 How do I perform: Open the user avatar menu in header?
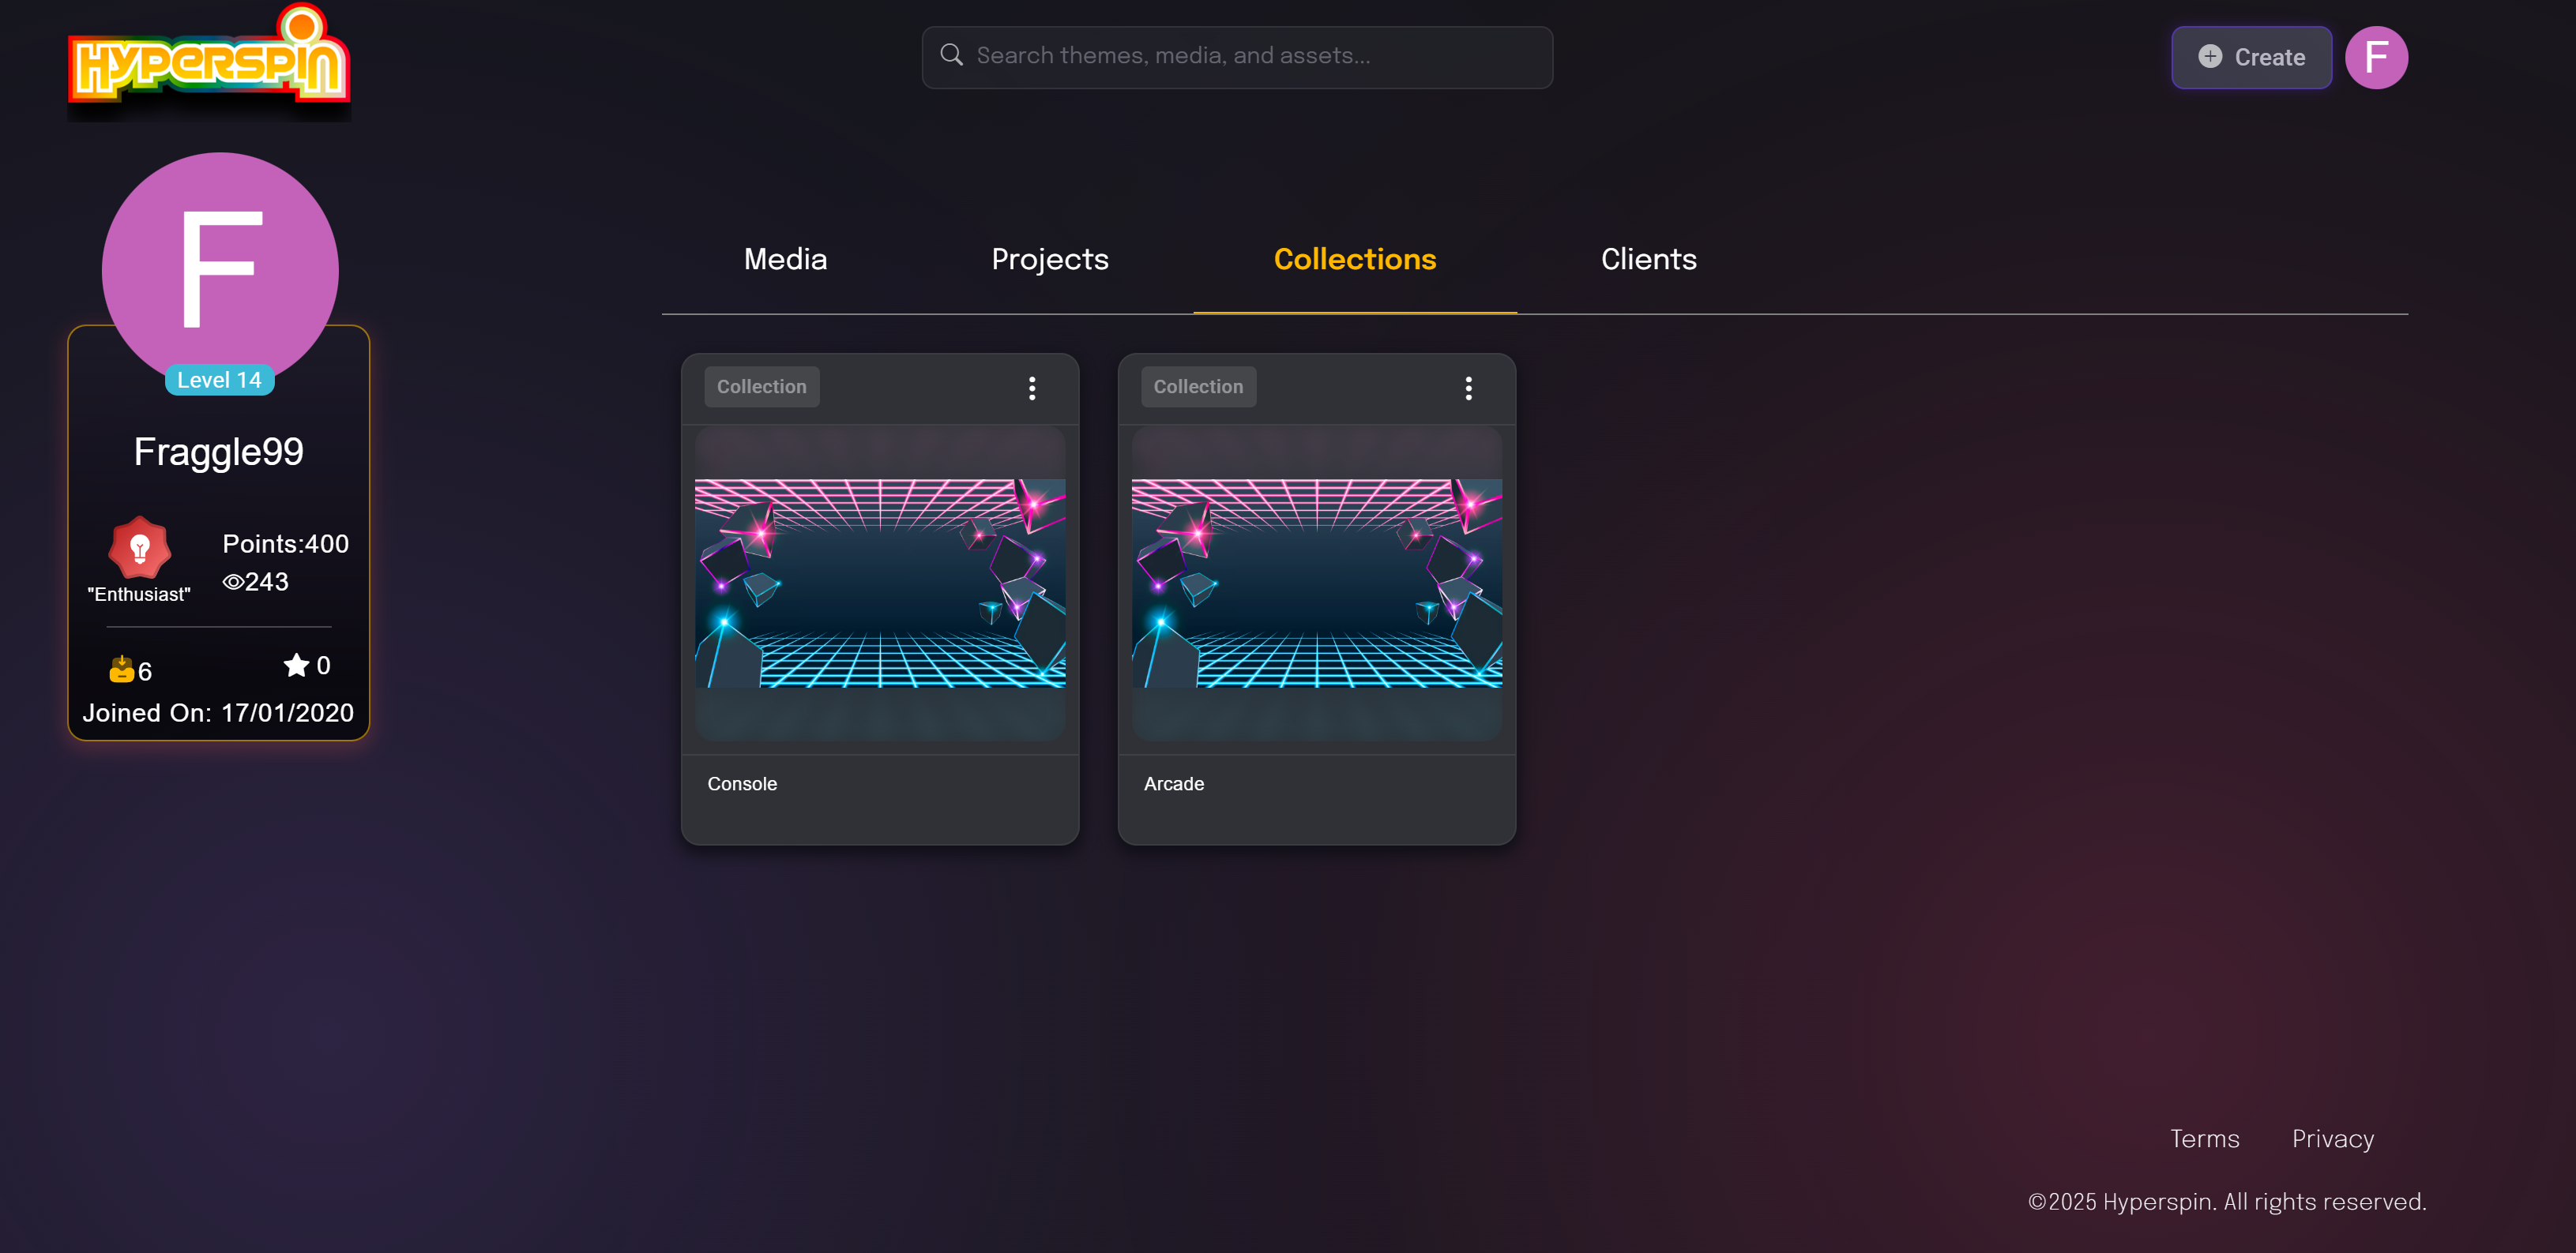tap(2375, 58)
